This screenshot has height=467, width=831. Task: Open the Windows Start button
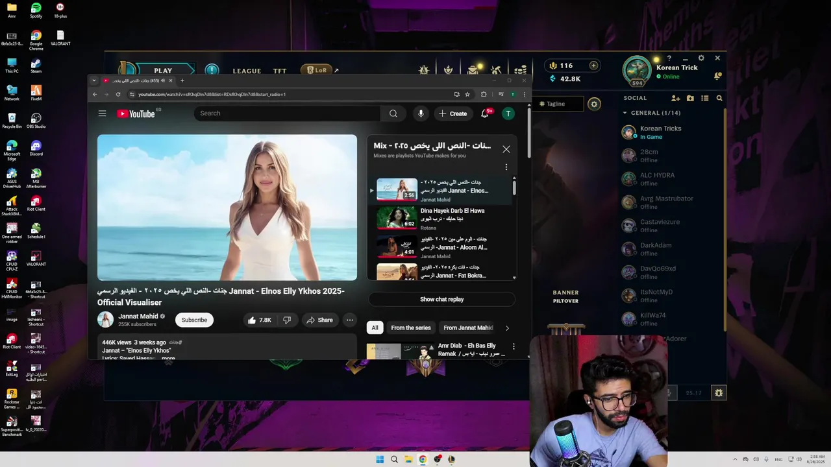[380, 459]
